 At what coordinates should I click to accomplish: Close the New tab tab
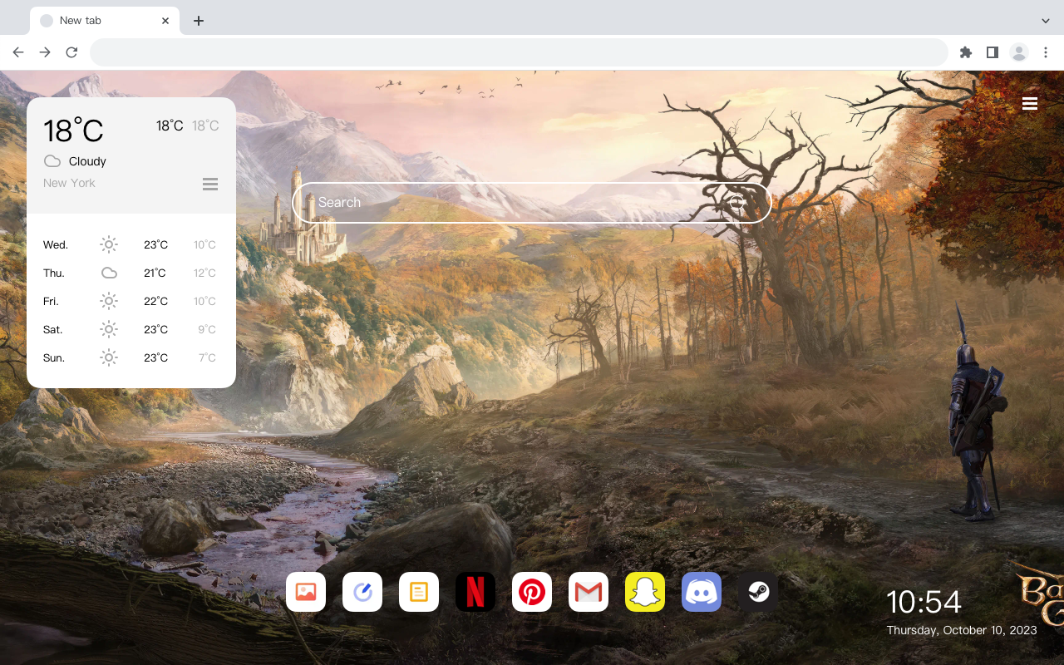[x=165, y=21]
